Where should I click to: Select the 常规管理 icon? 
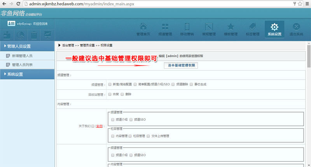[209, 27]
